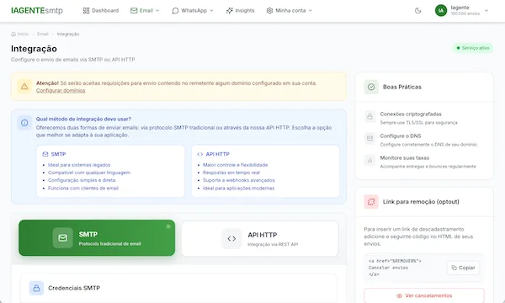Image resolution: width=505 pixels, height=303 pixels.
Task: Click the WhatsApp chat bubble icon
Action: point(175,11)
